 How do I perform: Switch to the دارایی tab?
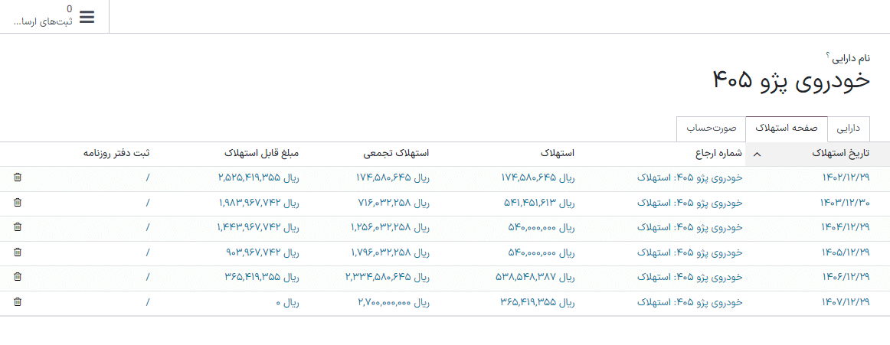tap(847, 128)
